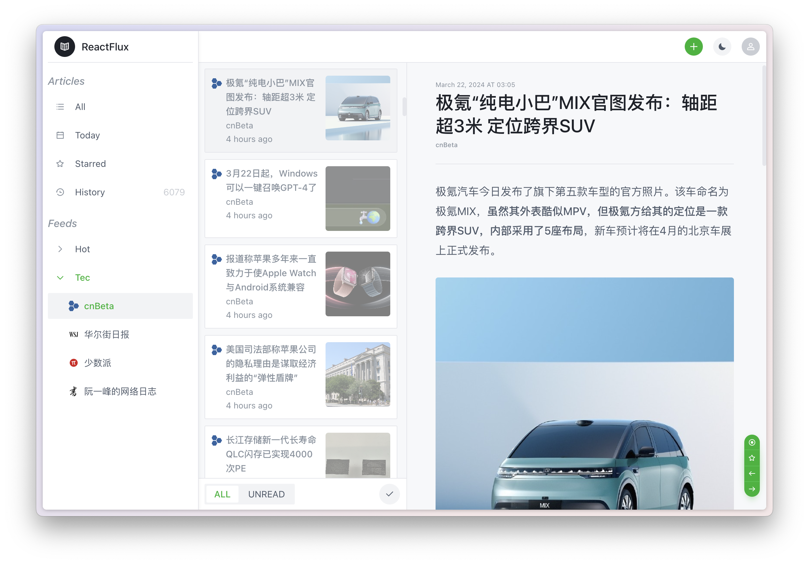Click the Windows GPT-4 article thumbnail
Viewport: 809px width, 564px height.
357,199
